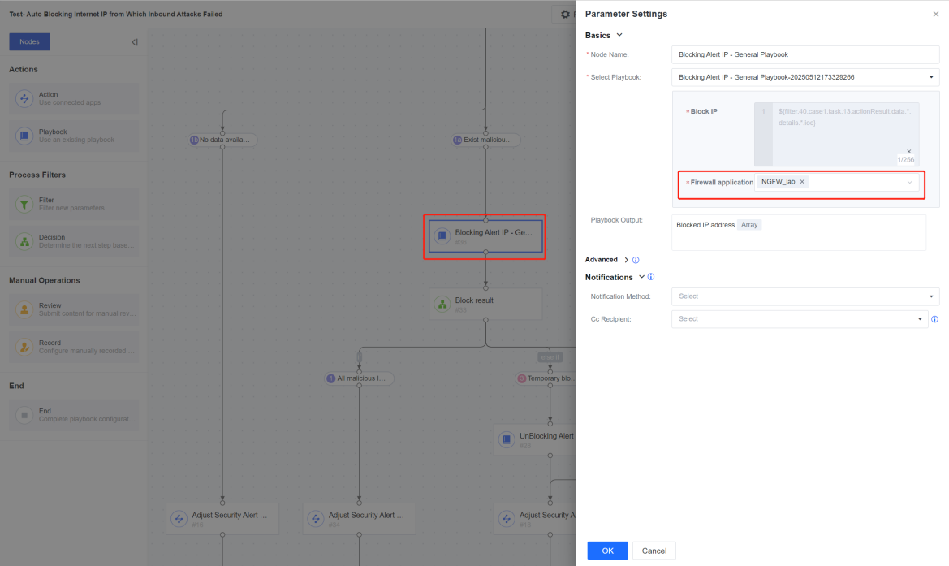Viewport: 949px width, 566px height.
Task: Click the Review node icon
Action: (x=24, y=309)
